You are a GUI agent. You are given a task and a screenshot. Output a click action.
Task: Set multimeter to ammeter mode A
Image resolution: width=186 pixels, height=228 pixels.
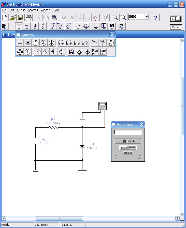pyautogui.click(x=120, y=141)
